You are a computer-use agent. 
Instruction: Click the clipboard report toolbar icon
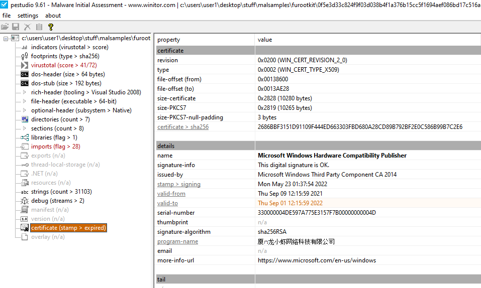point(39,27)
